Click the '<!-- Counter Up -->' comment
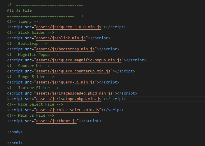Image resolution: width=205 pixels, height=146 pixels. (28, 66)
